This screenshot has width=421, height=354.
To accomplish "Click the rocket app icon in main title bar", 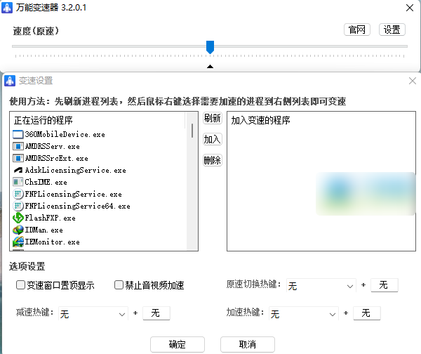I will tap(7, 8).
